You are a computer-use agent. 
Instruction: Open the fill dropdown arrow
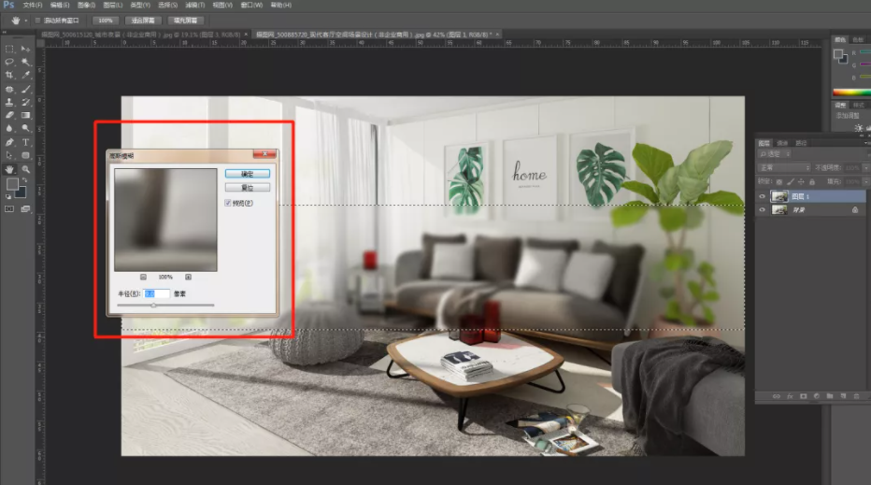(x=864, y=181)
